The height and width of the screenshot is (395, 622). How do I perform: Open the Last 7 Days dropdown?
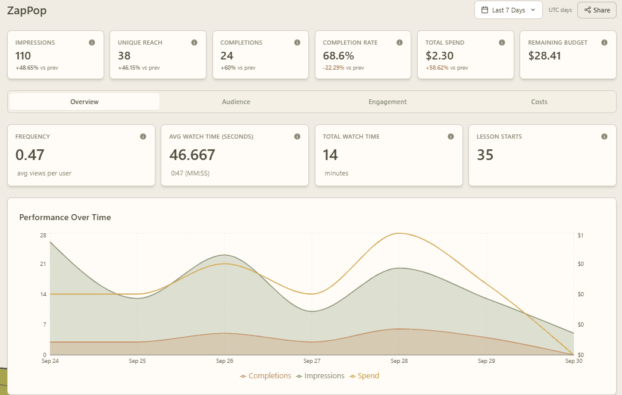pyautogui.click(x=508, y=10)
